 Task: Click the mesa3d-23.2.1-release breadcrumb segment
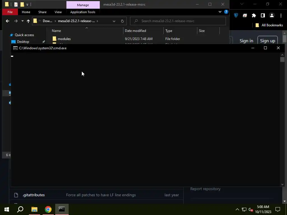coord(76,21)
